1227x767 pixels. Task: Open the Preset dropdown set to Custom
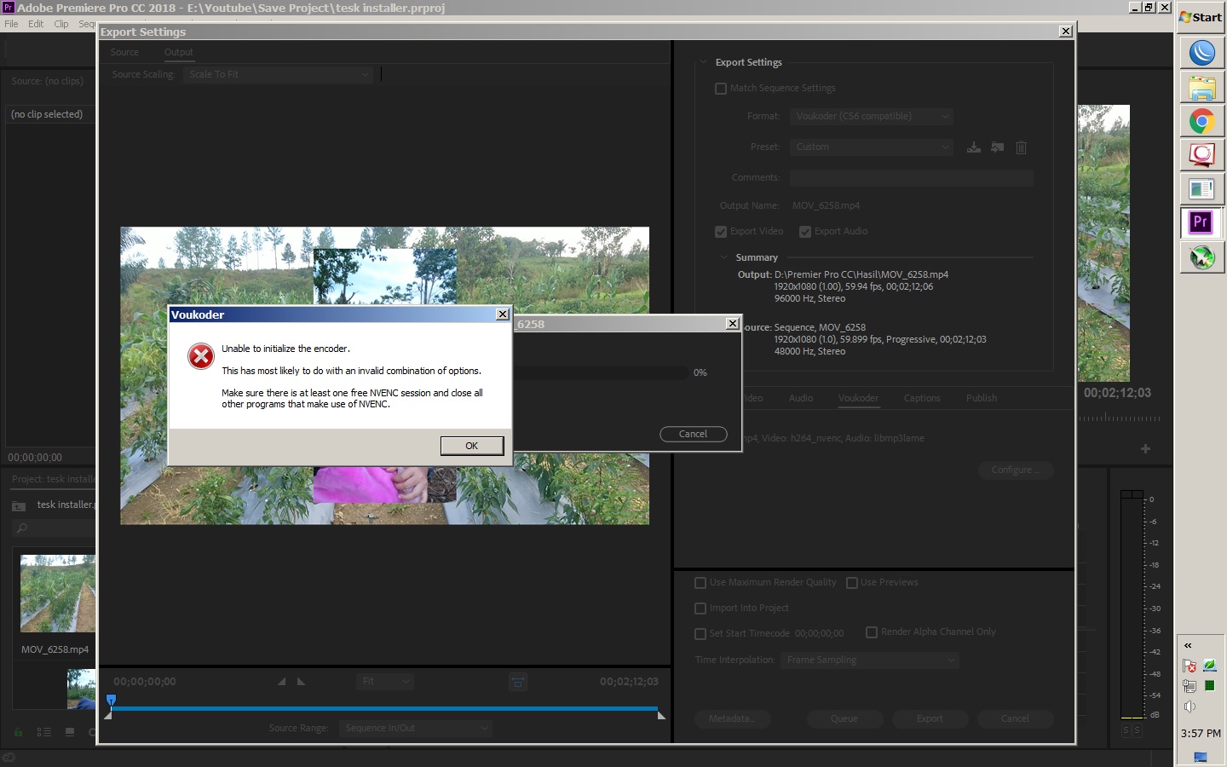pos(870,147)
